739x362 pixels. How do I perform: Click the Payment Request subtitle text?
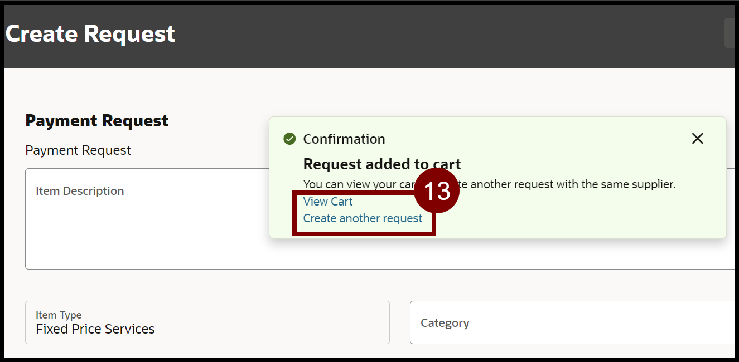[x=78, y=150]
